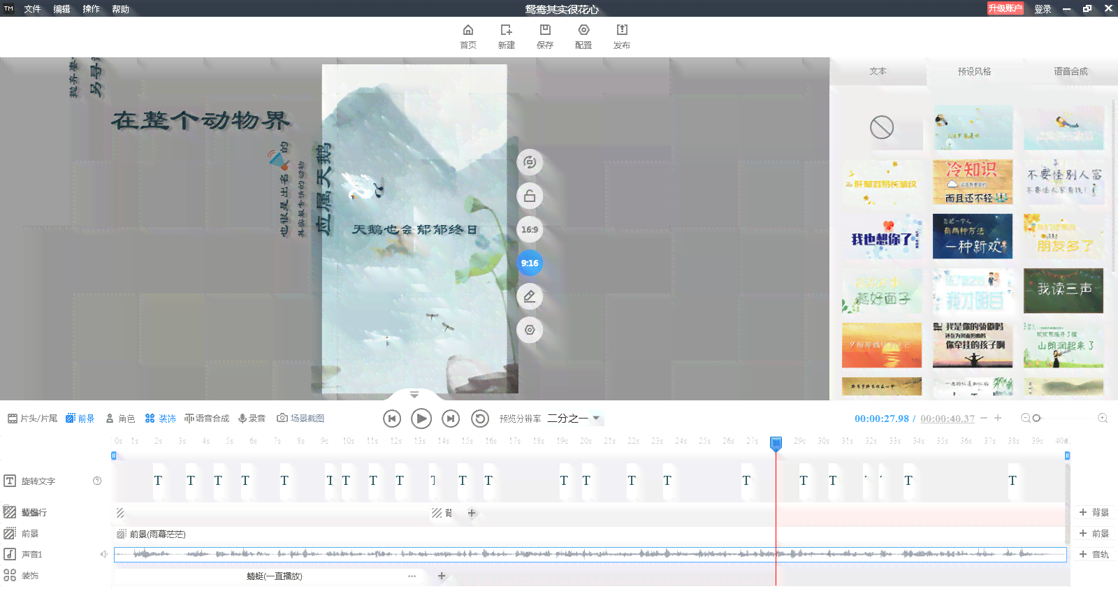Choose the 我读三声 style preset
1118x589 pixels.
pos(1063,291)
